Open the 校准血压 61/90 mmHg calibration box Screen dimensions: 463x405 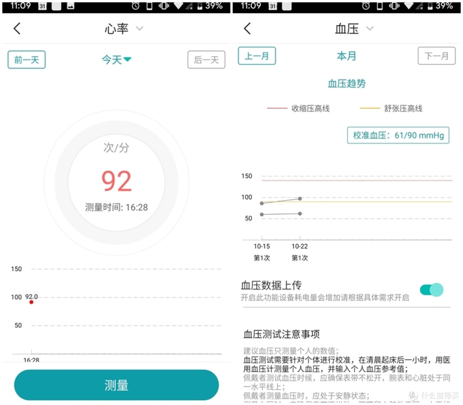coord(398,135)
